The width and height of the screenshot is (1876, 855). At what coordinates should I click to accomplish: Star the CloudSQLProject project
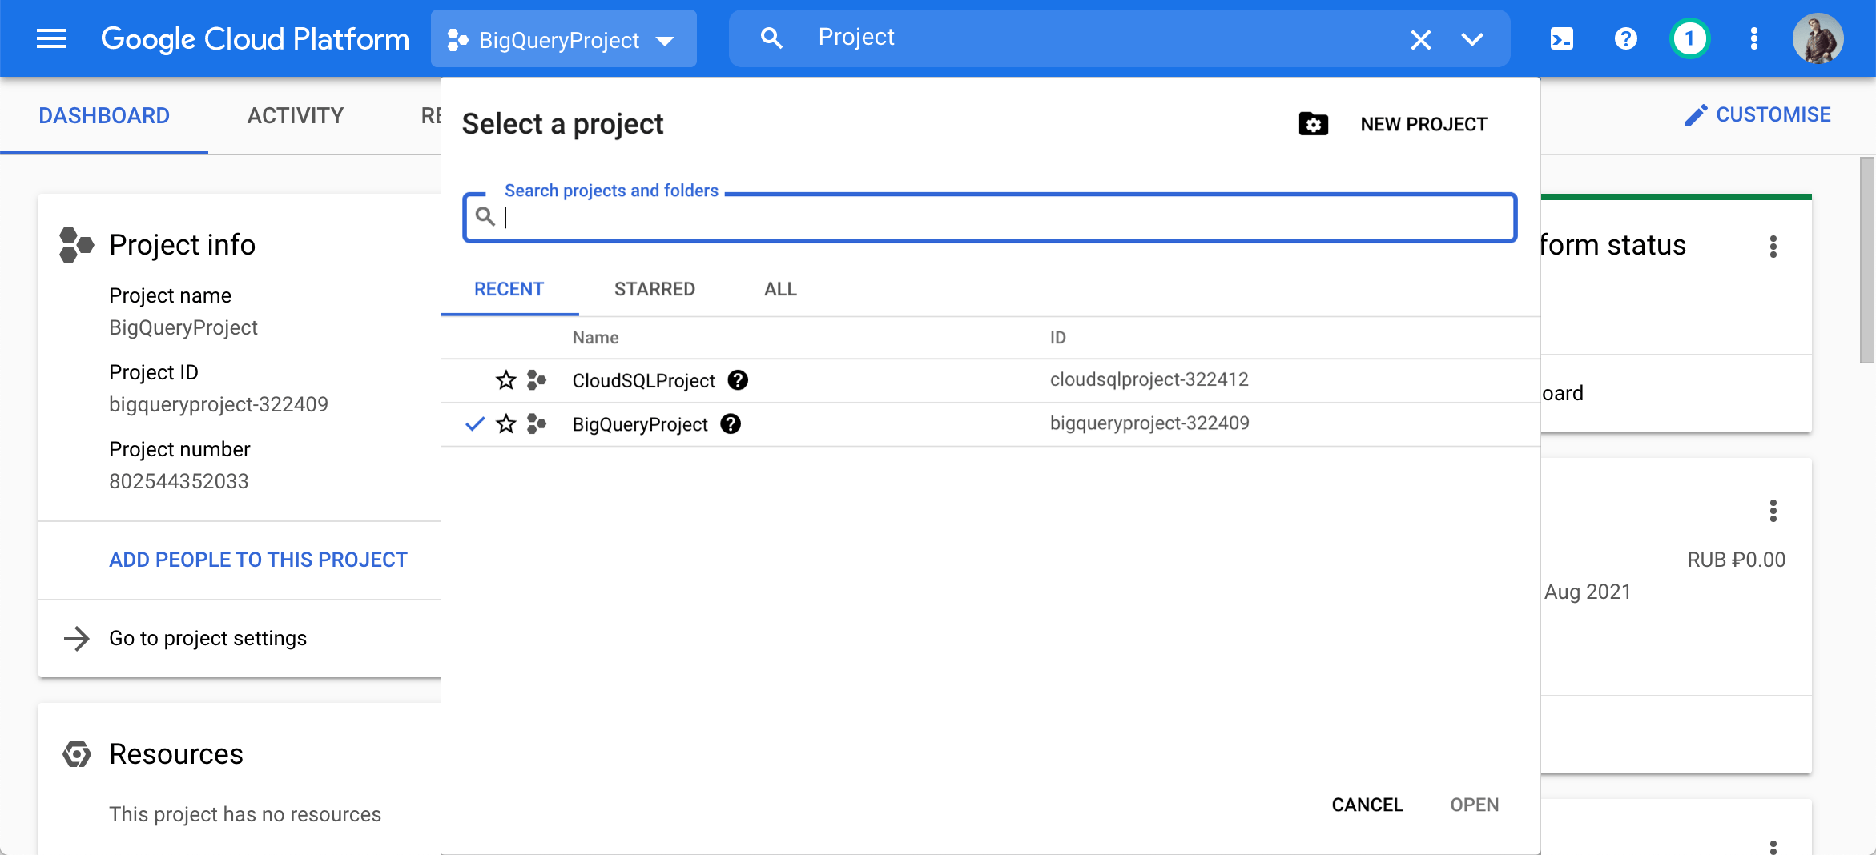click(505, 380)
